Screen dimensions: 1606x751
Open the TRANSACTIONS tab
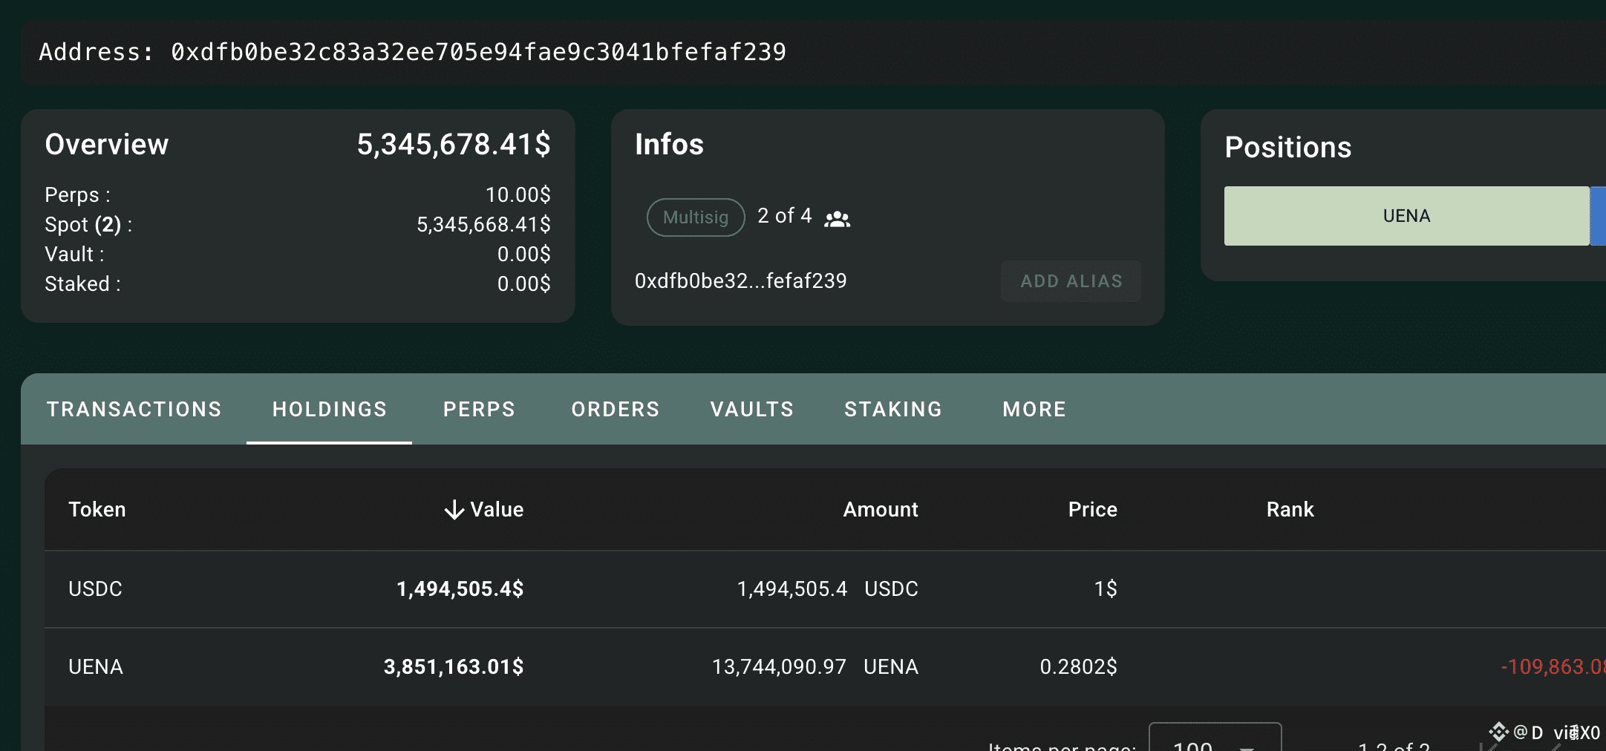click(134, 409)
